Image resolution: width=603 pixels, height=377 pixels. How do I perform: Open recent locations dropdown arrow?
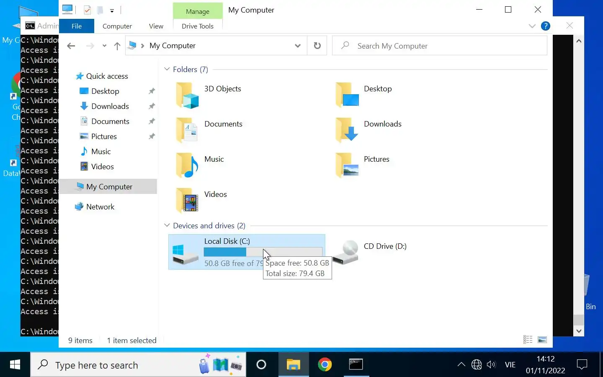point(104,46)
